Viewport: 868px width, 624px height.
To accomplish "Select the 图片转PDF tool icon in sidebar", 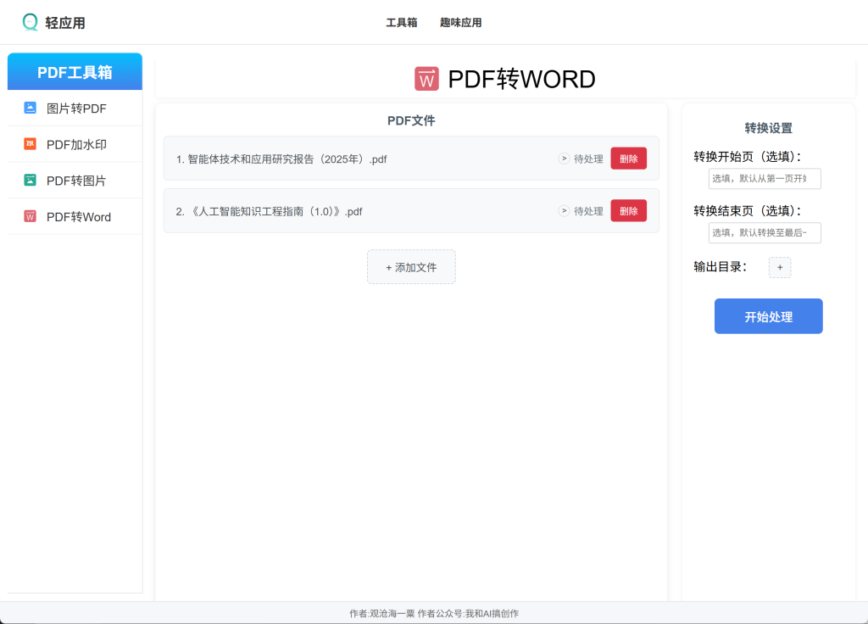I will (x=28, y=108).
